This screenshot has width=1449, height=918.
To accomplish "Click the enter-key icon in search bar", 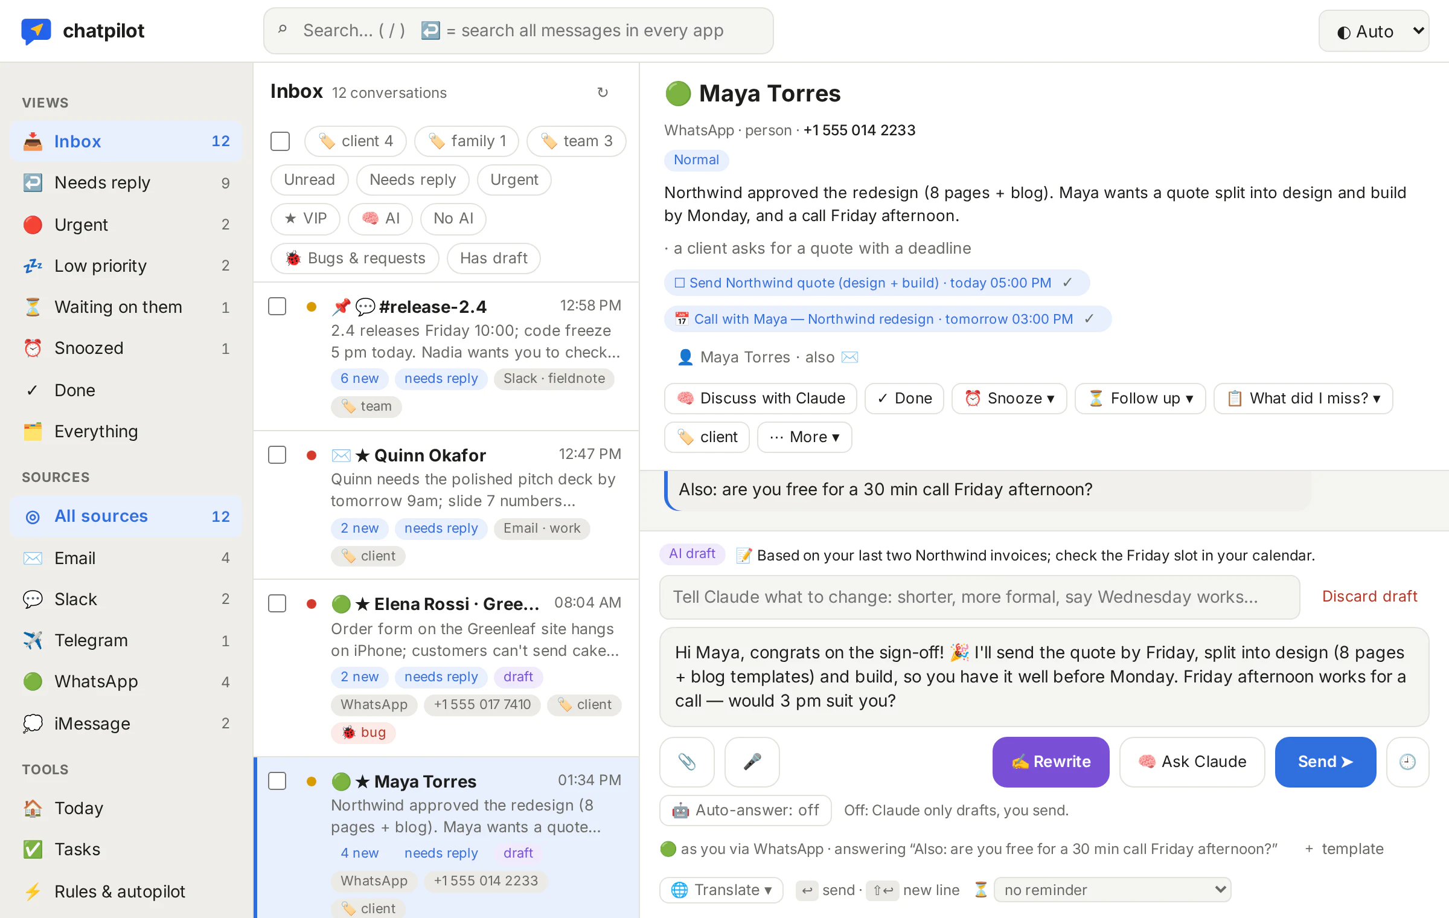I will click(430, 30).
